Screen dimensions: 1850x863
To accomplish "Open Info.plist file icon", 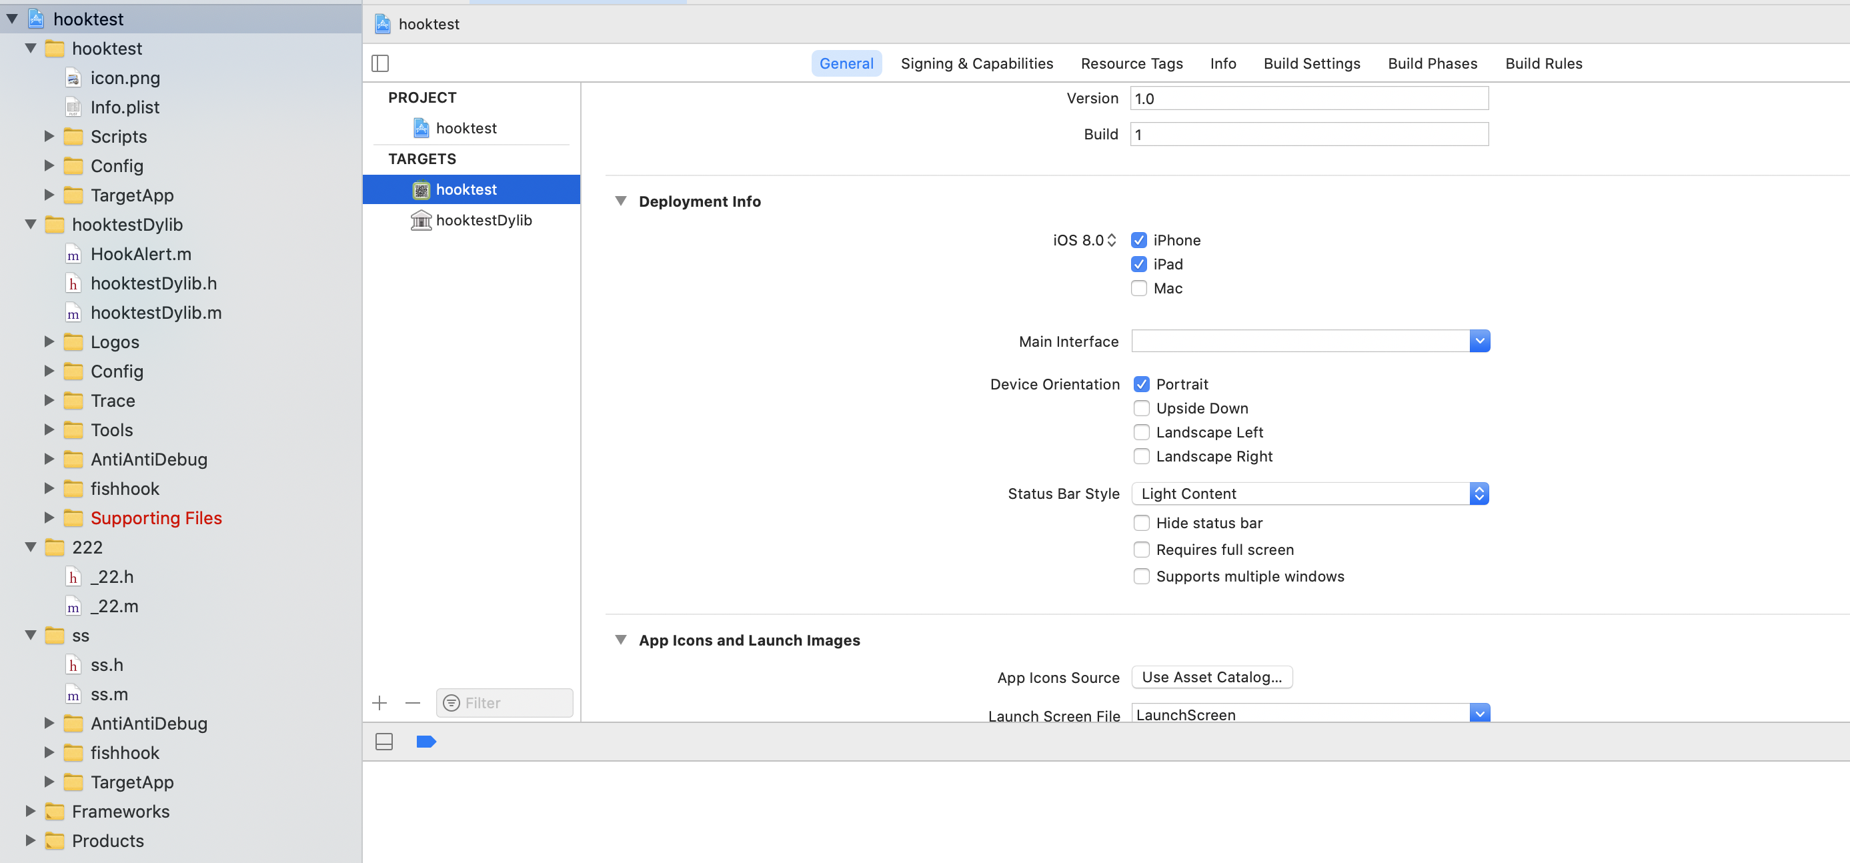I will tap(73, 107).
